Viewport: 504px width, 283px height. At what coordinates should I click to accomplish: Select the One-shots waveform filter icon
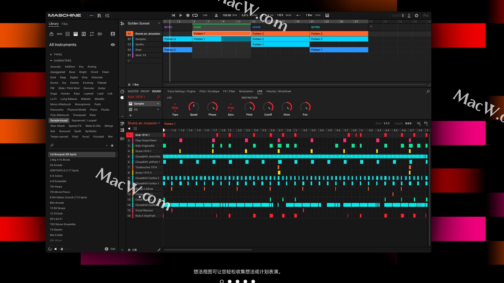point(100,34)
